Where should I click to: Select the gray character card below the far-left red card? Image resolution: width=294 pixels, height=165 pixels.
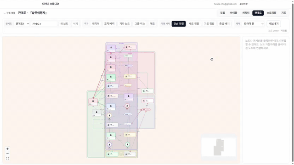pyautogui.click(x=96, y=113)
